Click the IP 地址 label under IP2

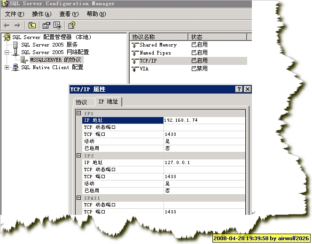123,162
